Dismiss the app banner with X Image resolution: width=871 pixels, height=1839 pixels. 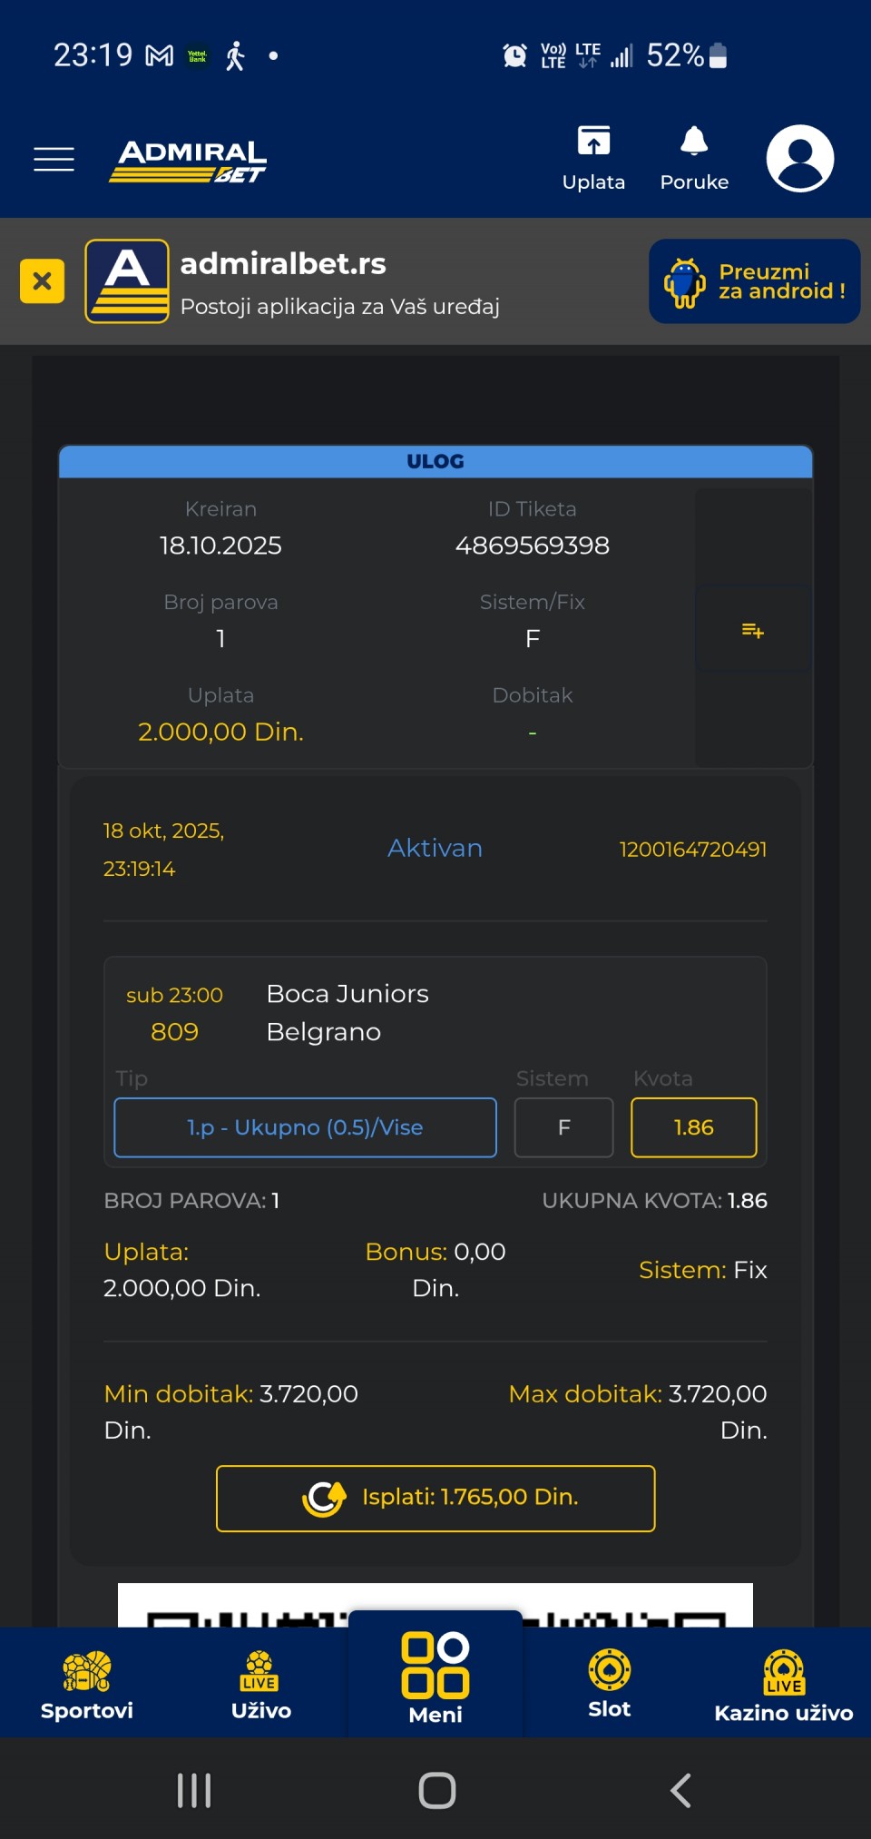point(42,281)
